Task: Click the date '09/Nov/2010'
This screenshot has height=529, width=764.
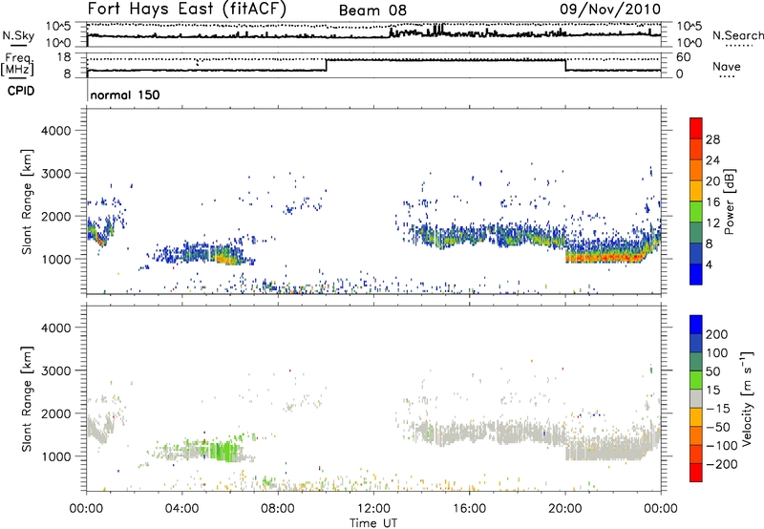Action: [610, 10]
